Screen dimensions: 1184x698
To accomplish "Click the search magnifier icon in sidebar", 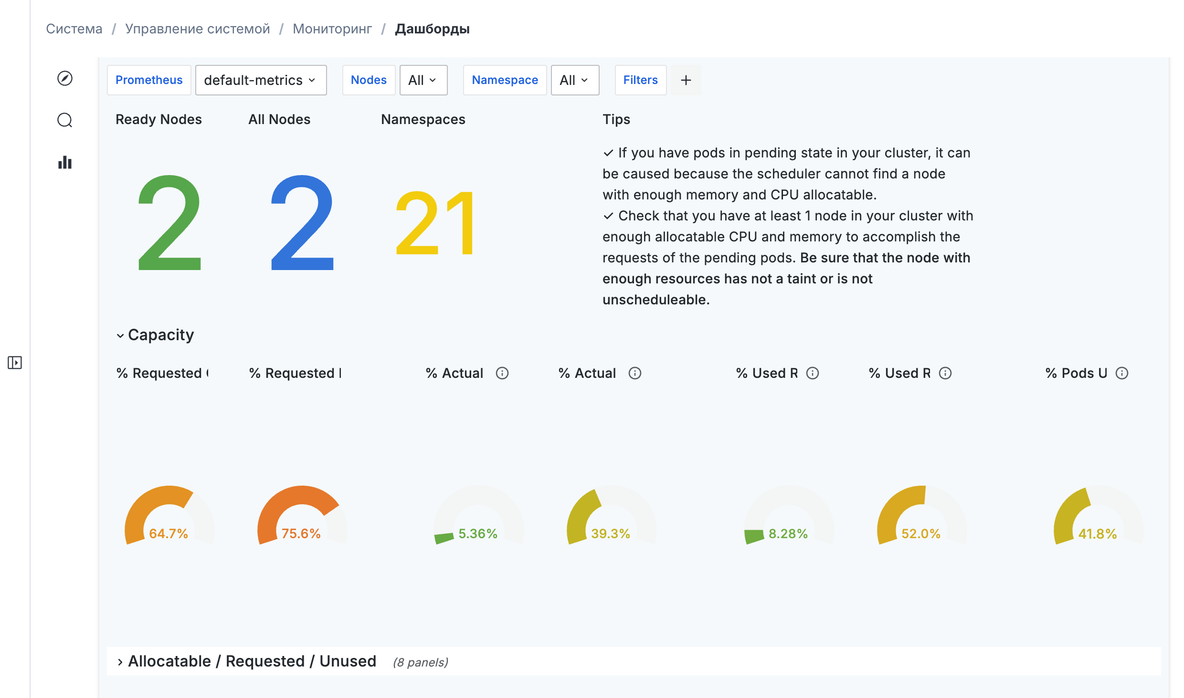I will (x=65, y=120).
